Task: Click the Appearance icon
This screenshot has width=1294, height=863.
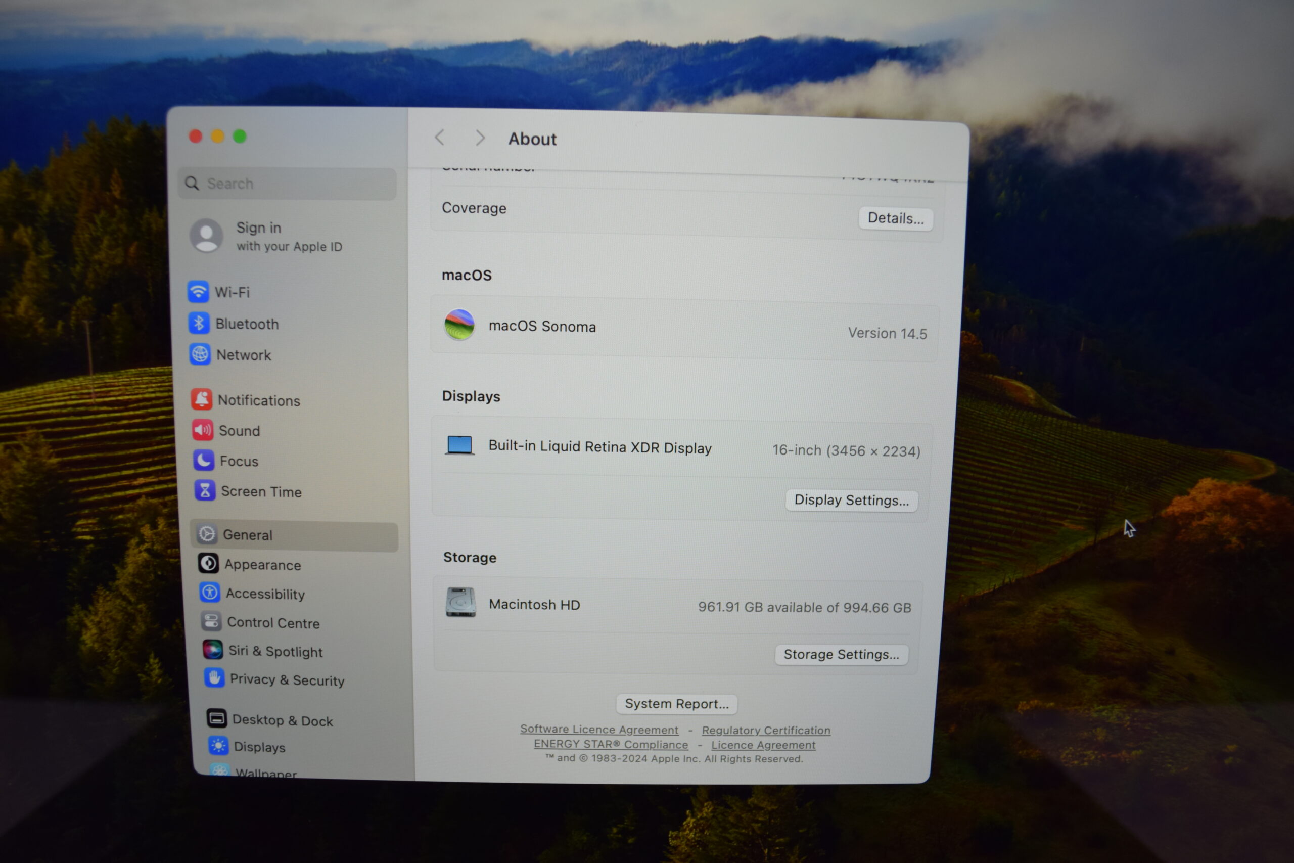Action: (x=209, y=563)
